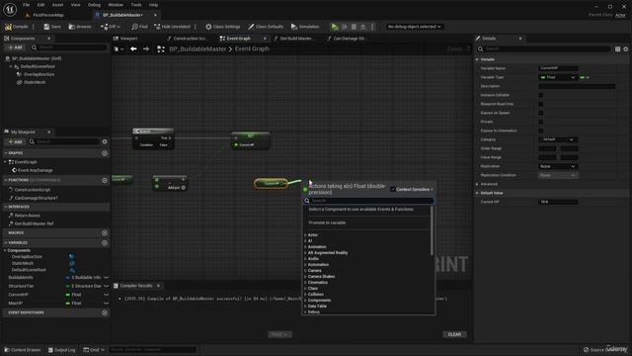The width and height of the screenshot is (632, 356).
Task: Click the Unreal Engine logo icon
Action: (x=10, y=9)
